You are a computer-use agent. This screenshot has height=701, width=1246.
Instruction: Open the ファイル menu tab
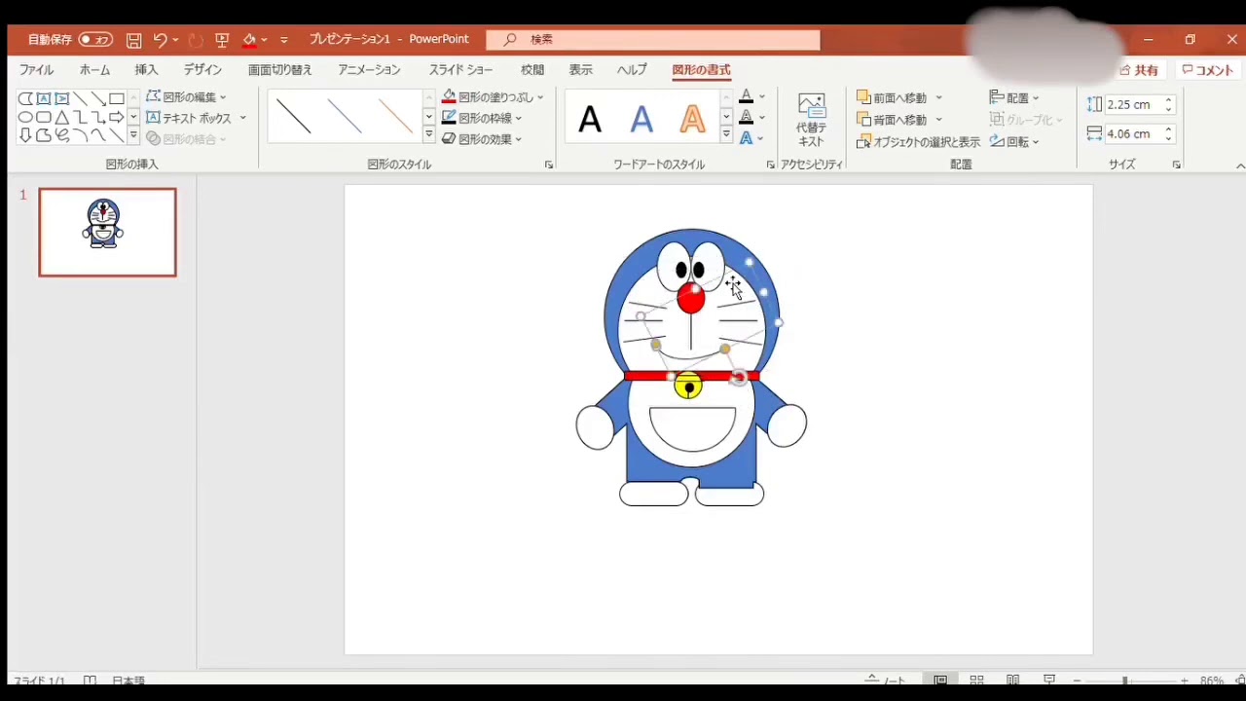(37, 70)
